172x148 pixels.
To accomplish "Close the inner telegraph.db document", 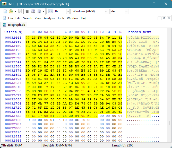I will pyautogui.click(x=169, y=18).
